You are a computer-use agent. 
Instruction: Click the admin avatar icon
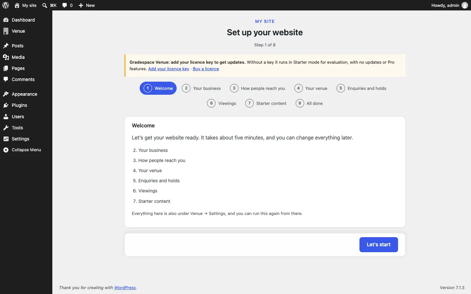tap(465, 5)
